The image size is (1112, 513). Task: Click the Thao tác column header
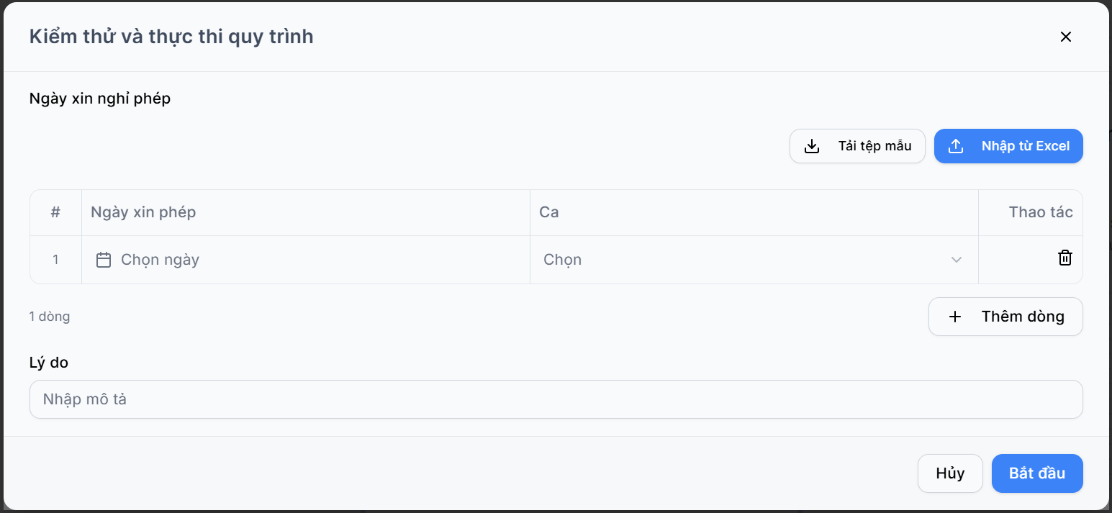click(x=1041, y=212)
